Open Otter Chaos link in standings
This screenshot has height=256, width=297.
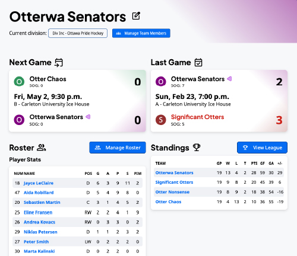pos(168,201)
